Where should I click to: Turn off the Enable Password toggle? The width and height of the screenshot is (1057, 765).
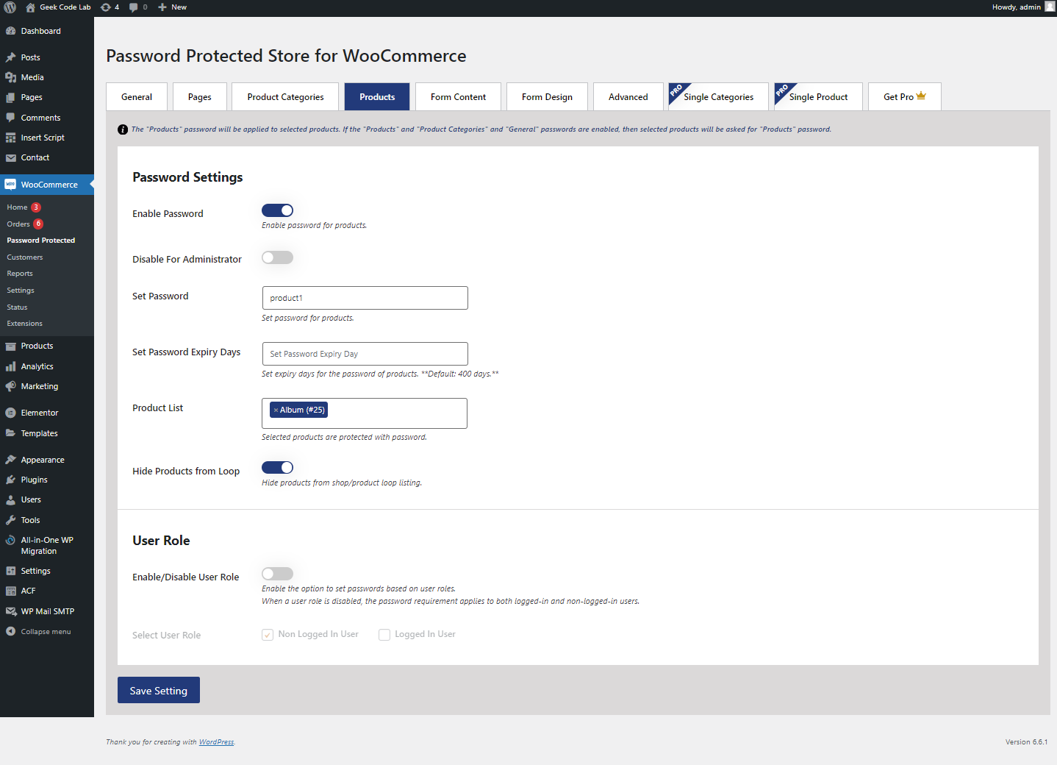point(277,210)
